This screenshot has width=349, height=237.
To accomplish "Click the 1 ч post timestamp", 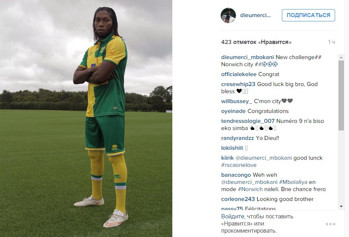I will point(332,42).
